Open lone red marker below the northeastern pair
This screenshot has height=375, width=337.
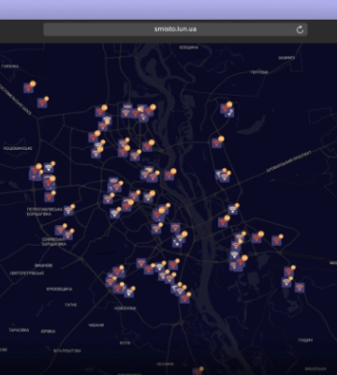[217, 143]
